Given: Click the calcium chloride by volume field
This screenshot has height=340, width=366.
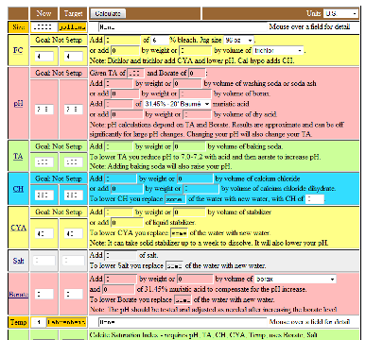Looking at the screenshot, I should pos(195,178).
